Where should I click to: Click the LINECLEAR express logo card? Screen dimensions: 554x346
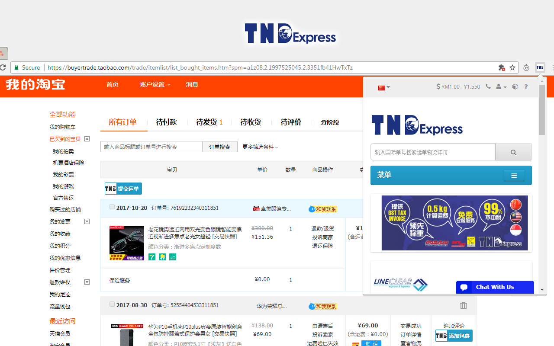[401, 285]
